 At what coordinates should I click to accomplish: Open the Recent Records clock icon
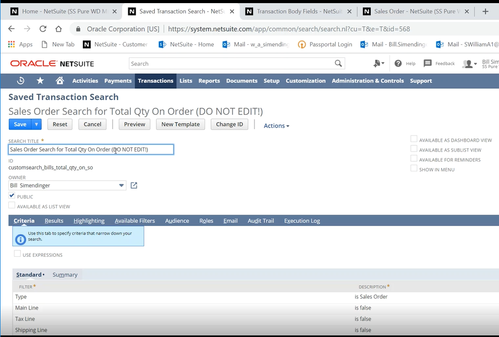coord(21,81)
